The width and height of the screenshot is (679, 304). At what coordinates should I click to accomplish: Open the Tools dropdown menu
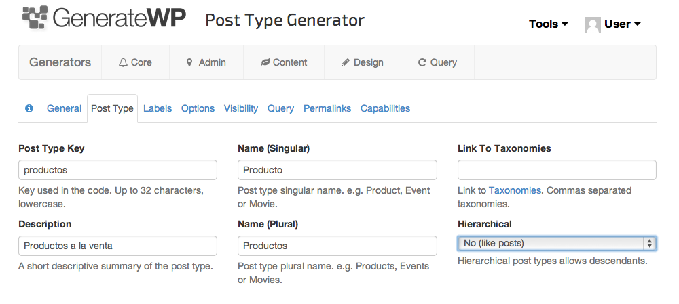[x=548, y=24]
